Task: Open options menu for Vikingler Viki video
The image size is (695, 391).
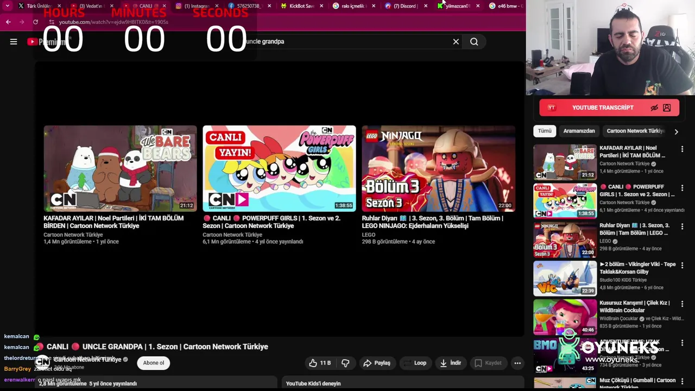Action: [x=683, y=265]
